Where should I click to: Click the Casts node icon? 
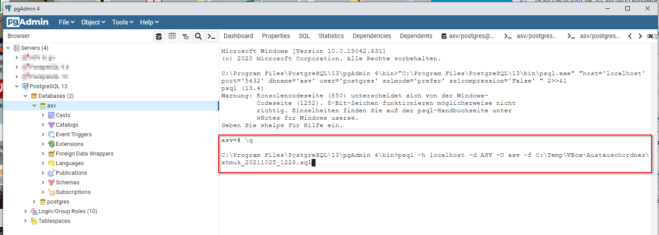[51, 115]
